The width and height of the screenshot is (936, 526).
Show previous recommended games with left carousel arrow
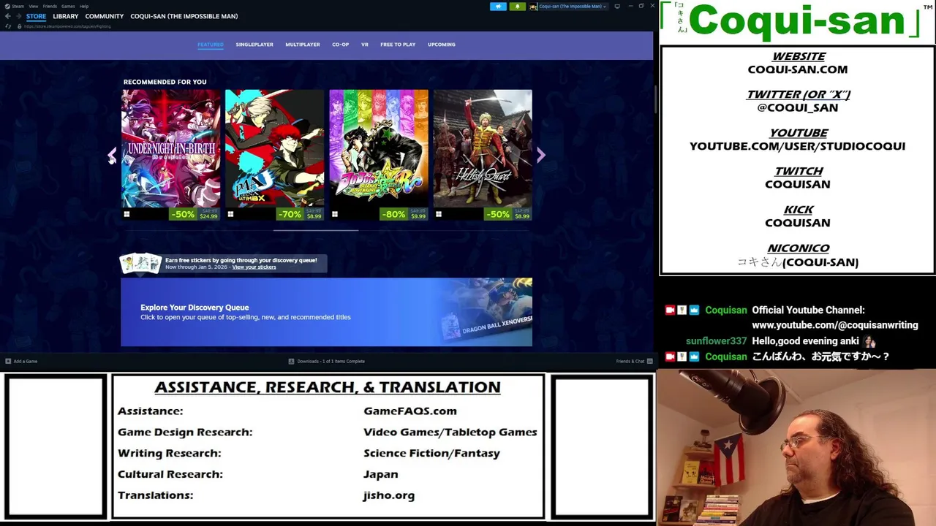[112, 155]
